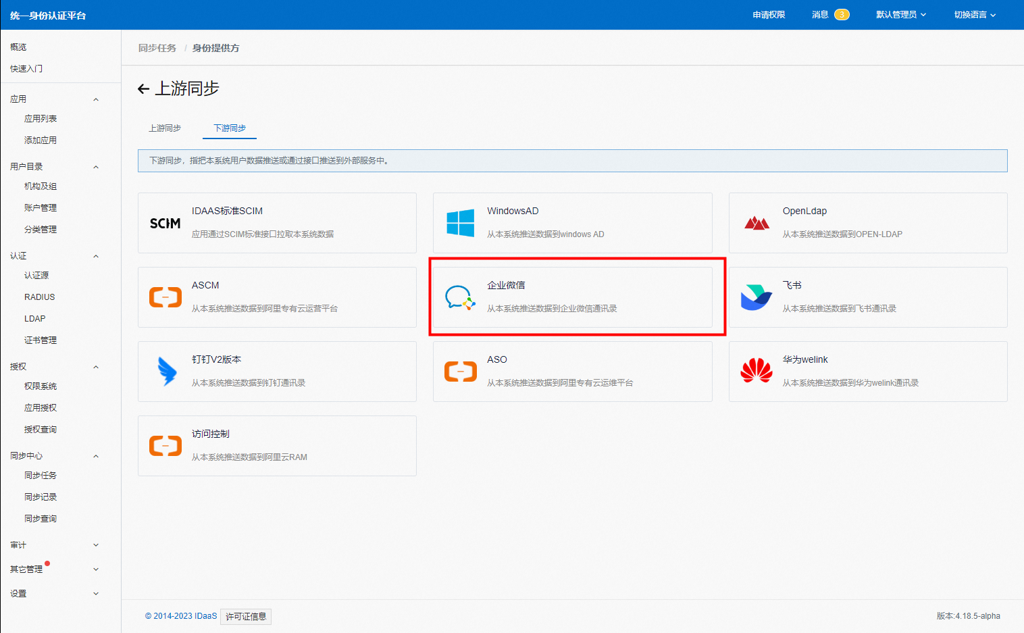The height and width of the screenshot is (633, 1024).
Task: Expand the 设置 sidebar section
Action: (96, 594)
